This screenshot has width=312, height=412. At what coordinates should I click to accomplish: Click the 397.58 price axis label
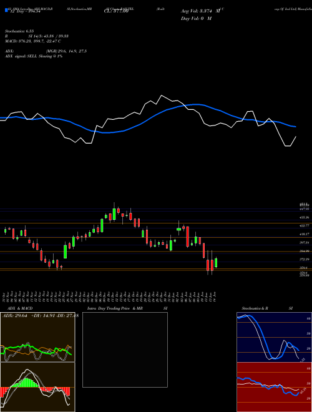[305, 243]
